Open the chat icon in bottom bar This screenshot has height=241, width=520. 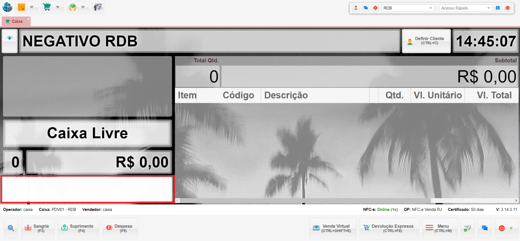coord(484,228)
